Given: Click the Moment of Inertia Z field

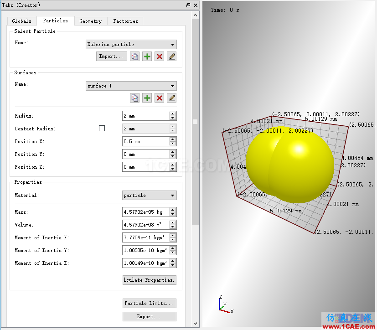Looking at the screenshot, I should point(146,263).
